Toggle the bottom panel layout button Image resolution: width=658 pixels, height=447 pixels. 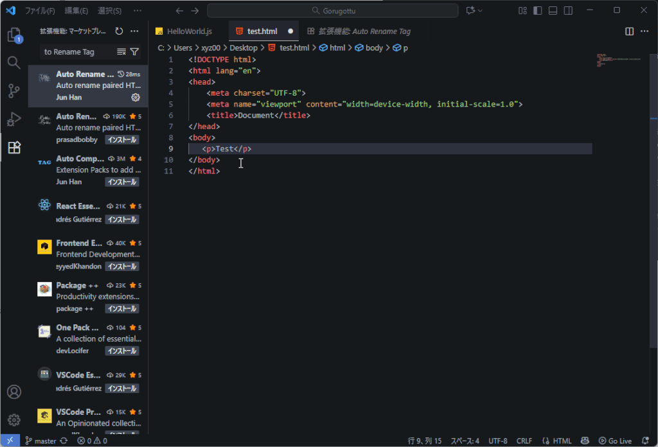553,10
